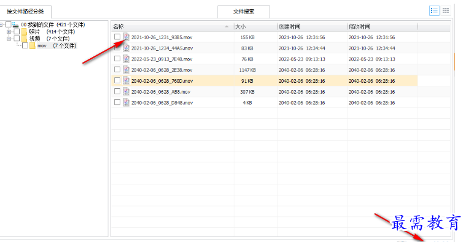Select file name 2040-02-06_0628_AB8.mov
The width and height of the screenshot is (466, 242).
click(161, 92)
